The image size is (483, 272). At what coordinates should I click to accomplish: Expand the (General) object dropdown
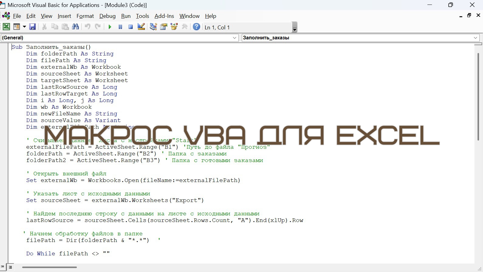[x=235, y=38]
